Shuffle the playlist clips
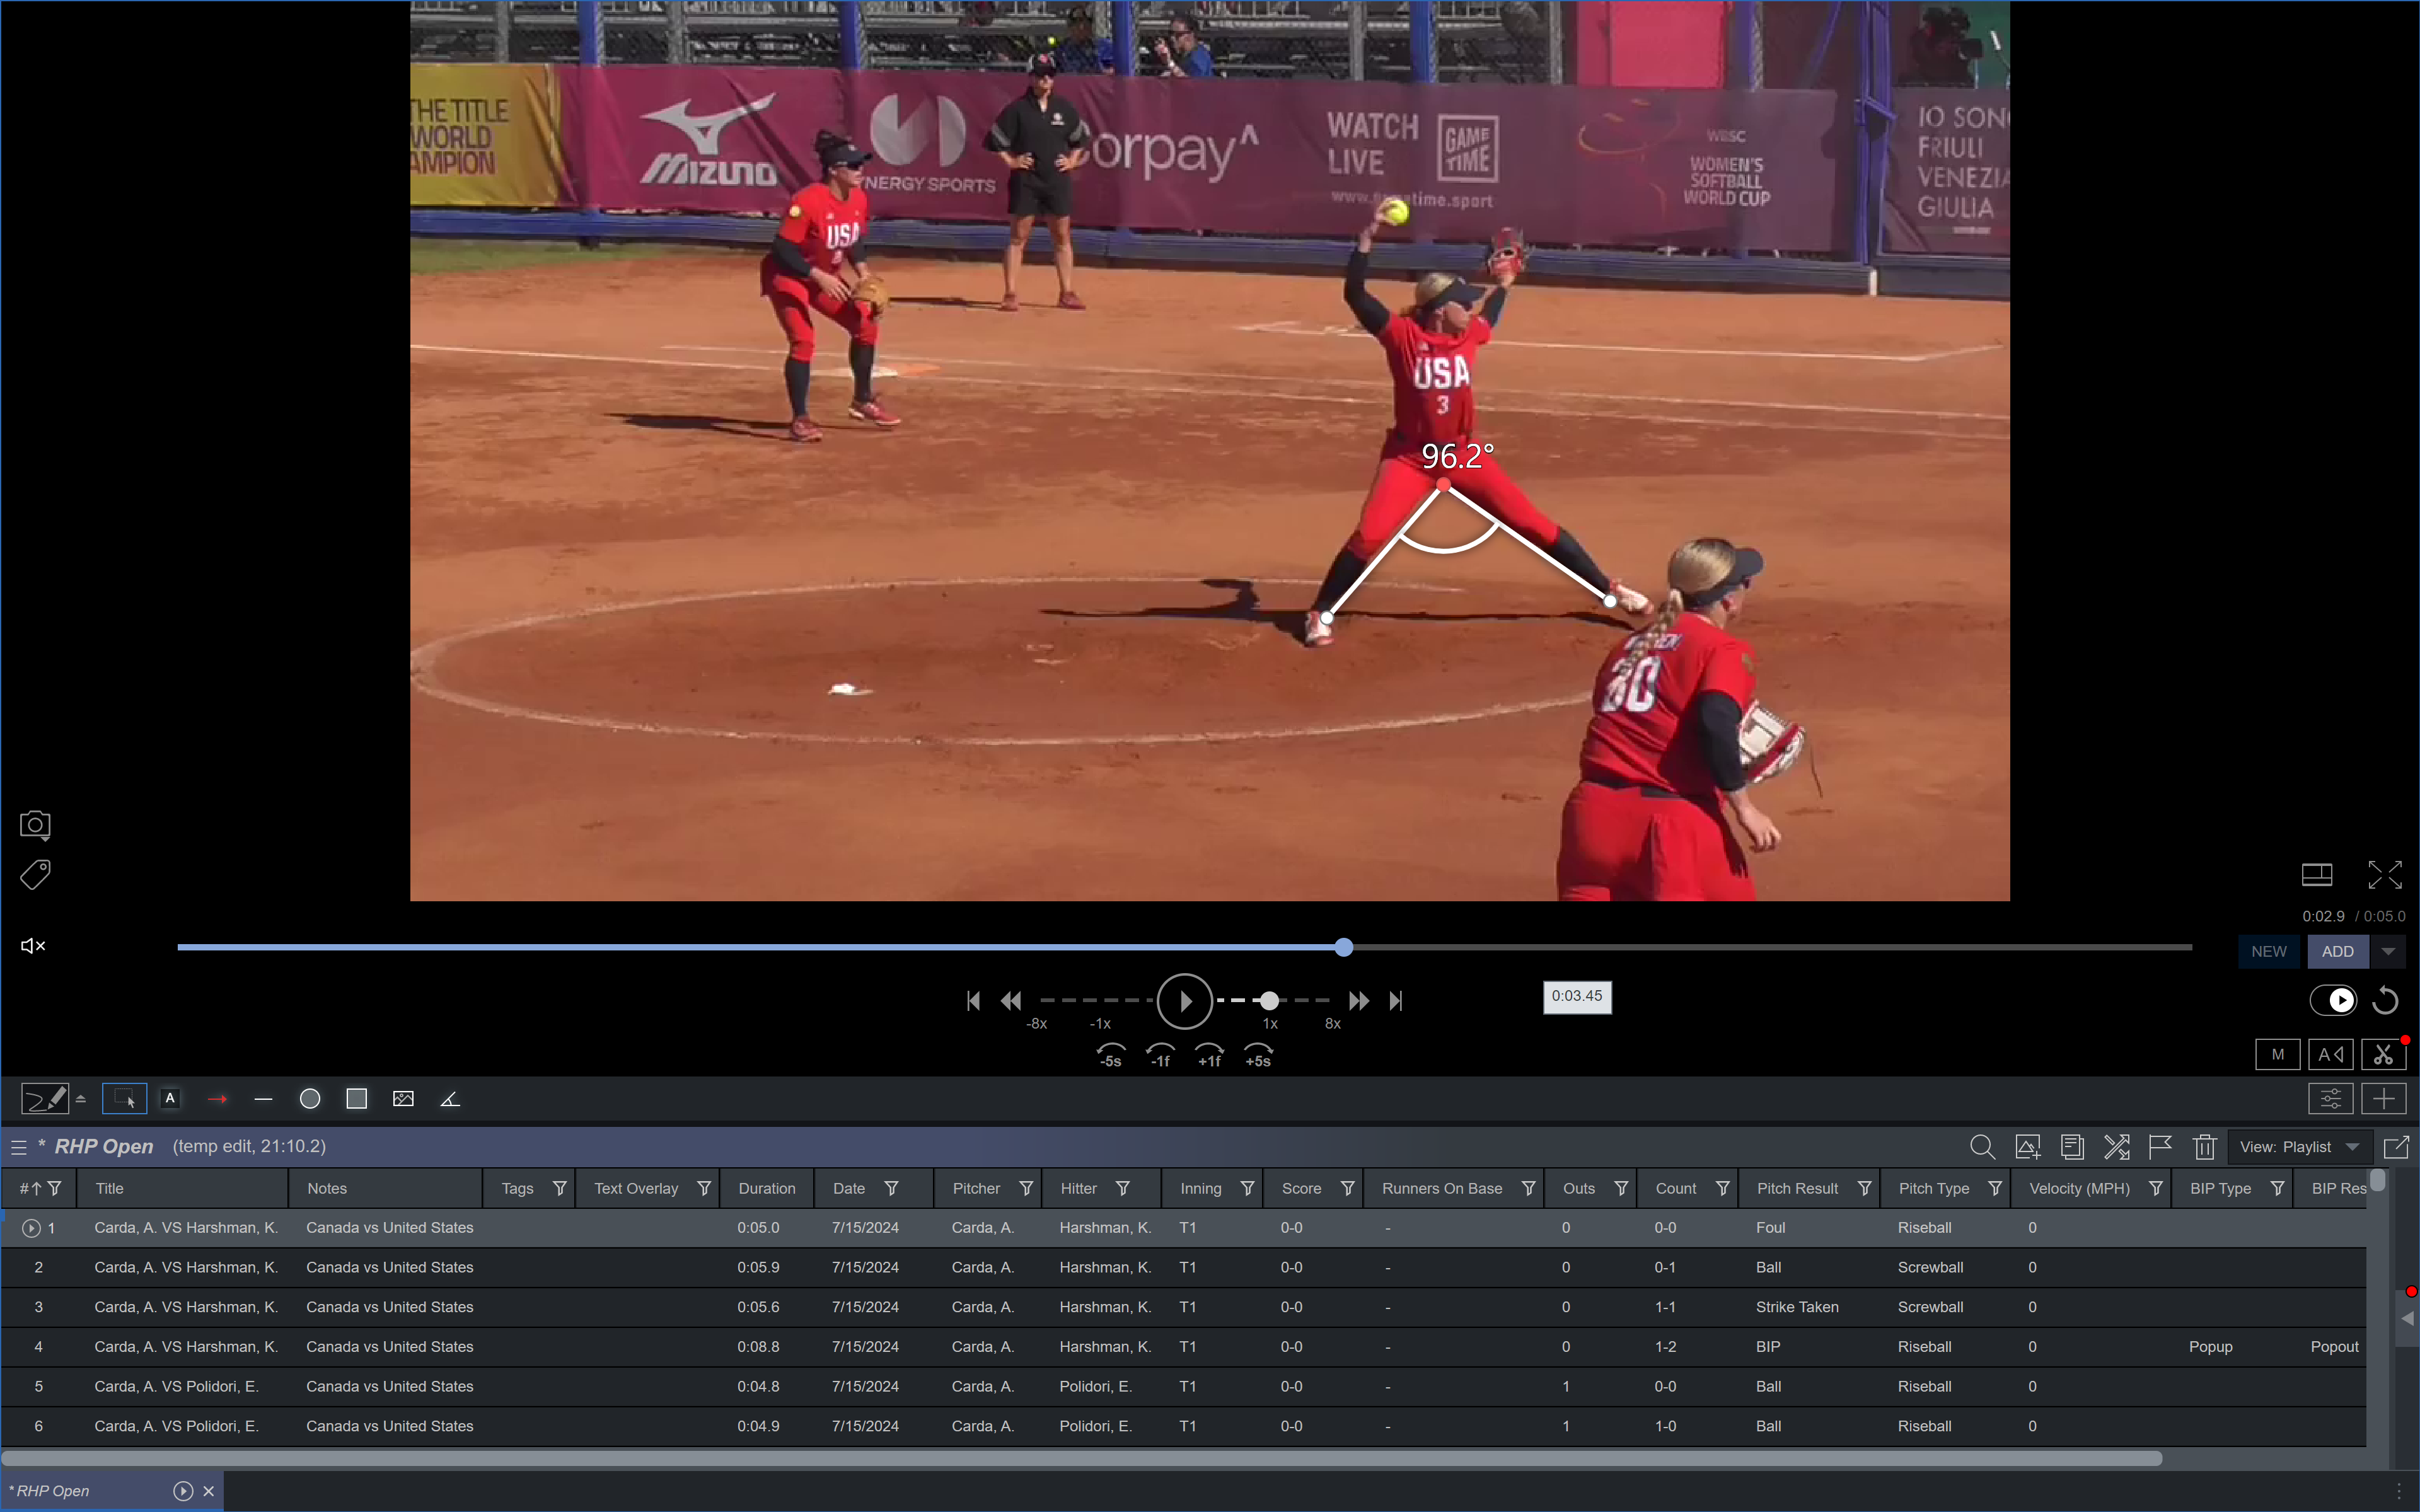This screenshot has height=1512, width=2420. (x=2116, y=1147)
